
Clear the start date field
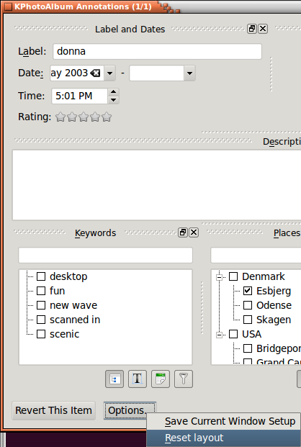pyautogui.click(x=95, y=73)
